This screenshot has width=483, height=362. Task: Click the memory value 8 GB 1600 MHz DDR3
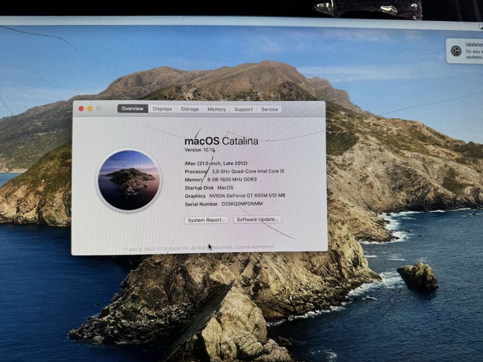232,180
